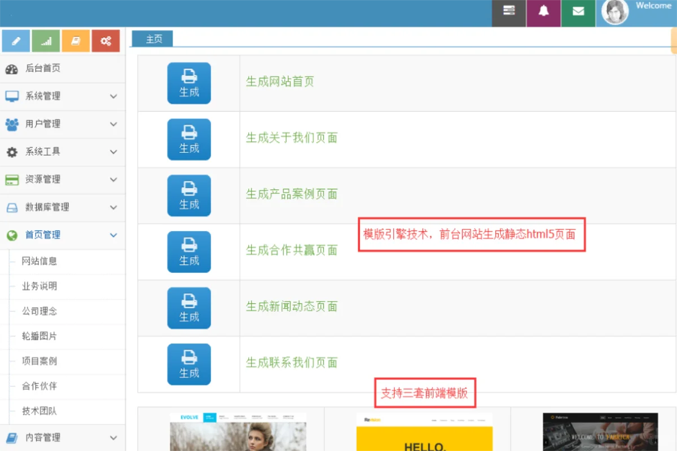677x451 pixels.
Task: Collapse the 首页管理 menu
Action: [x=62, y=235]
